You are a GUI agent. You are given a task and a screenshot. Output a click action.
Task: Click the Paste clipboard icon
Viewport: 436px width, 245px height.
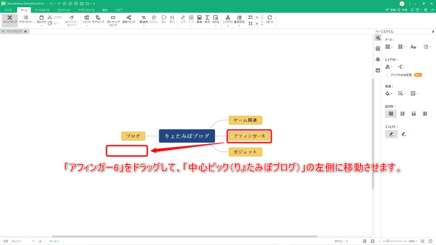click(x=41, y=18)
